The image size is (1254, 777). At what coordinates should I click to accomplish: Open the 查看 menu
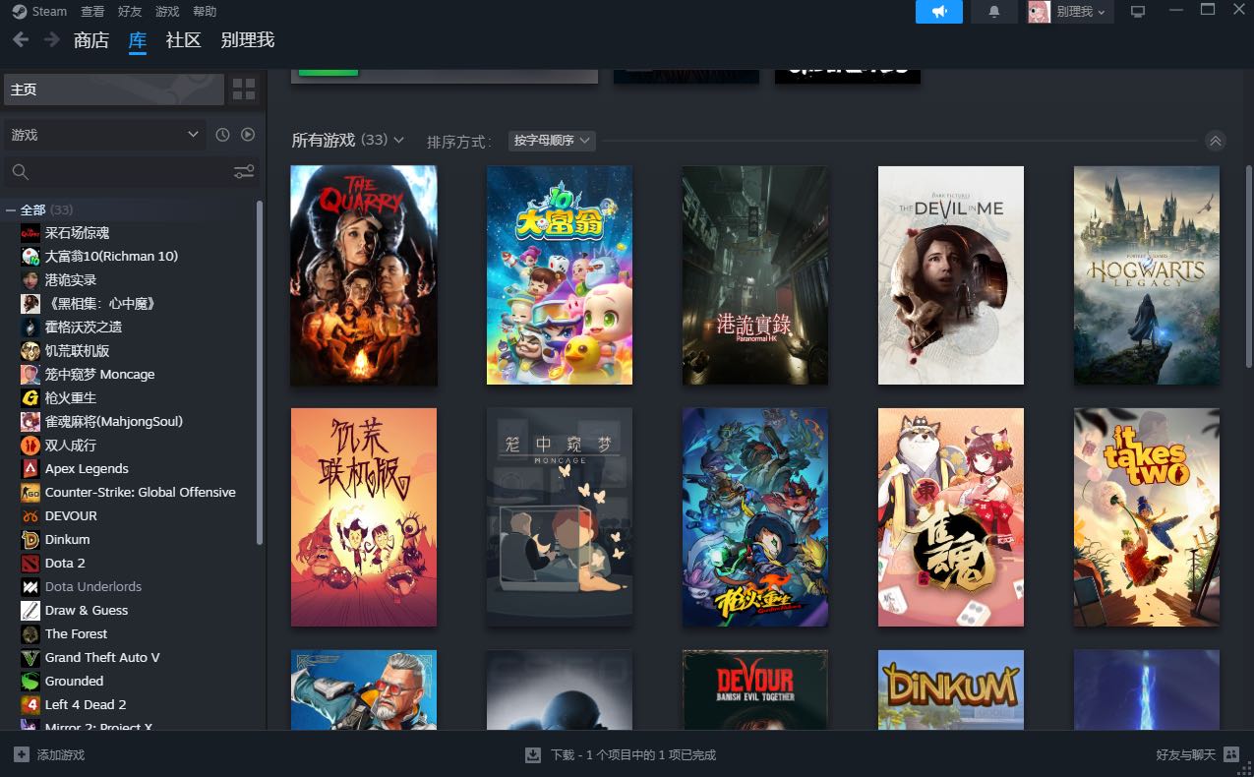pos(92,12)
